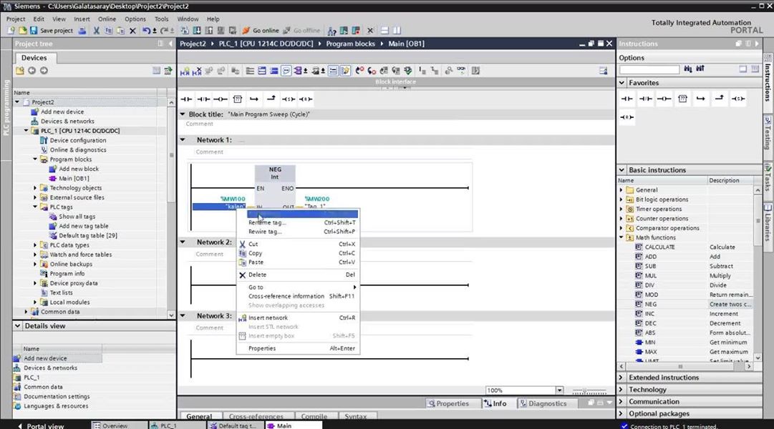The height and width of the screenshot is (429, 774).
Task: Toggle favorites display icon in editor toolbar
Action: point(345,71)
